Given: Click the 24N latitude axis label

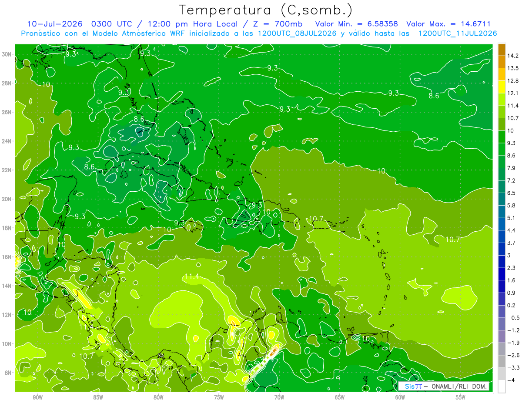Looking at the screenshot, I should point(7,141).
